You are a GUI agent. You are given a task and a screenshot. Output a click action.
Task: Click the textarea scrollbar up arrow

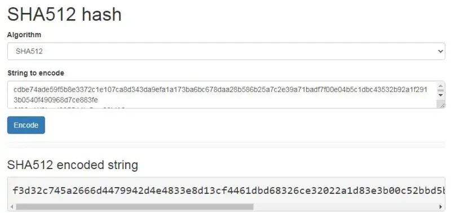tap(441, 86)
